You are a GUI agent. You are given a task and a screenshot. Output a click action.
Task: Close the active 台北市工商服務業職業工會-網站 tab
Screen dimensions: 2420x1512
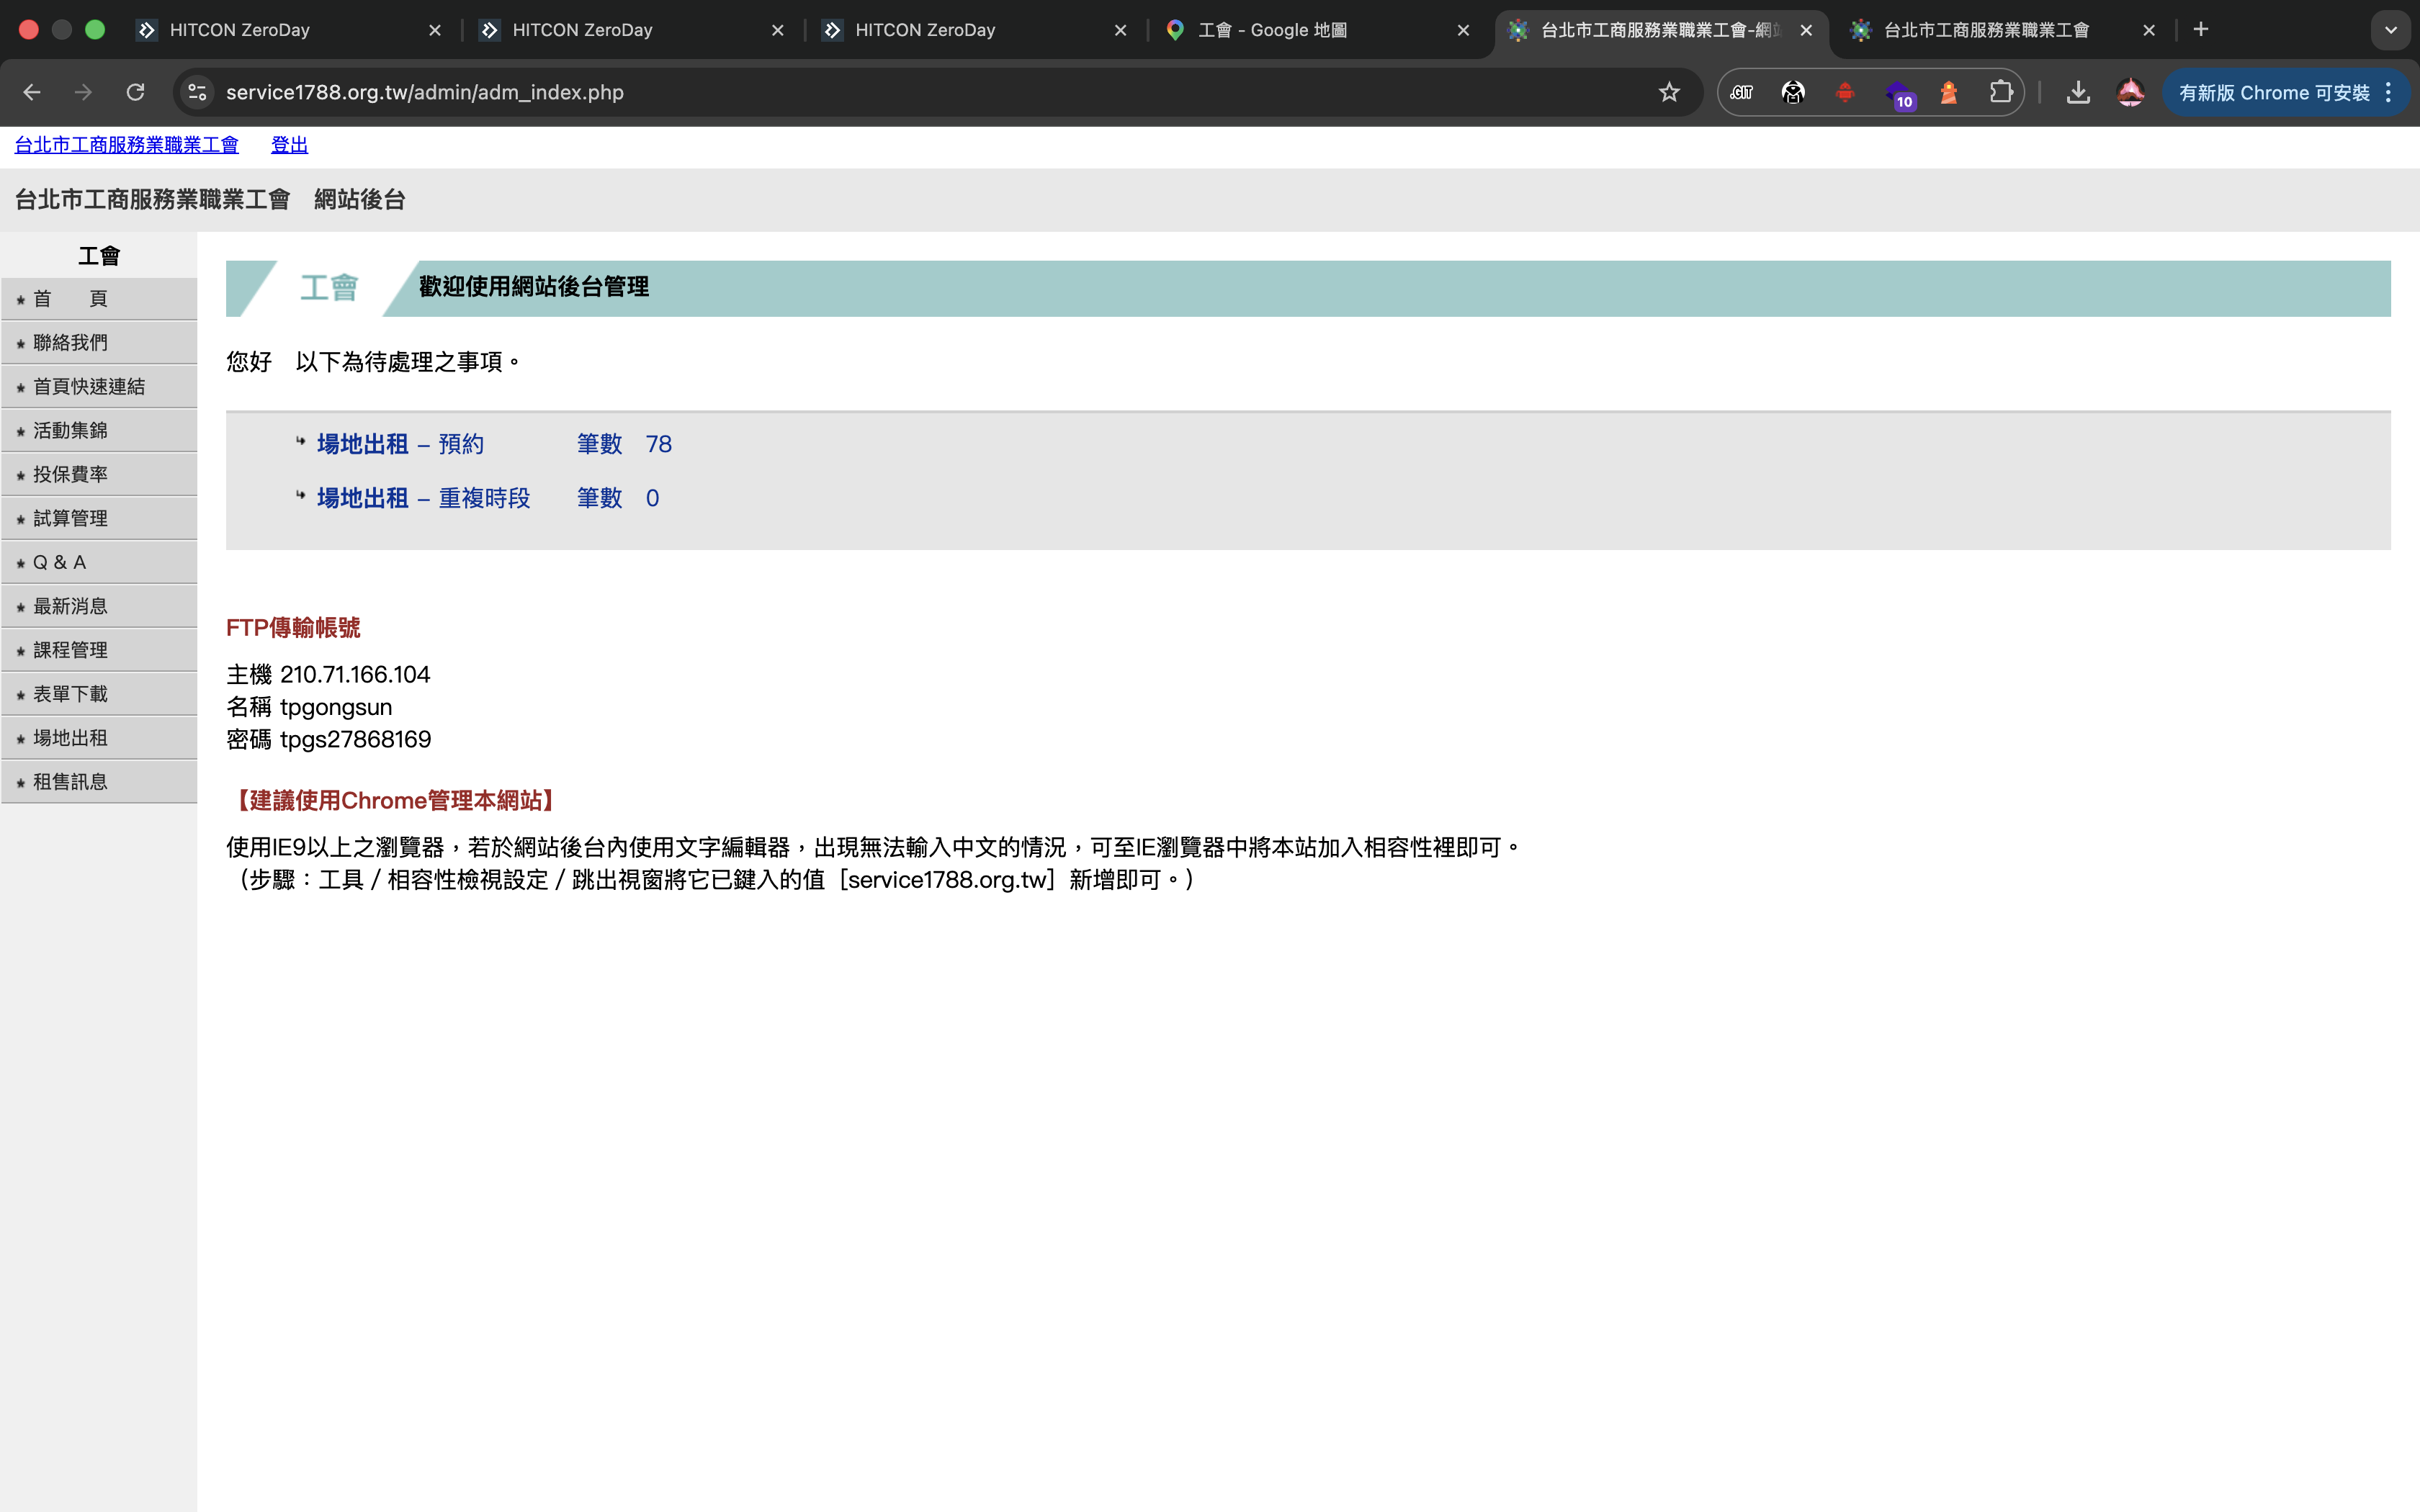[1806, 30]
